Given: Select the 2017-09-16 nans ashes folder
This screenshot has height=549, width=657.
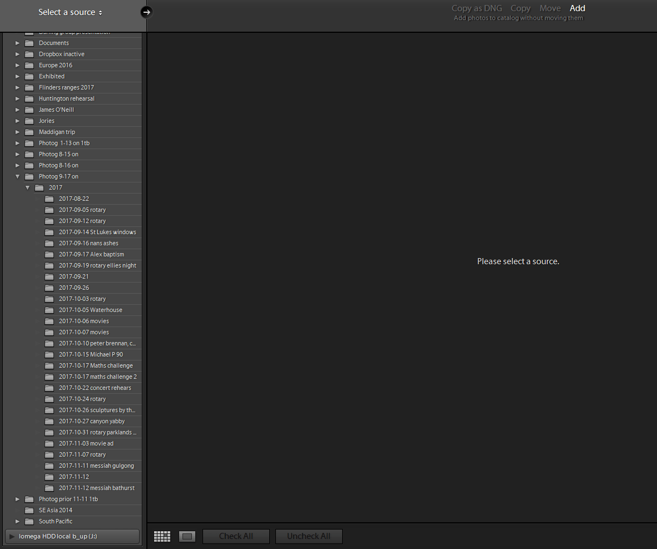Looking at the screenshot, I should click(x=90, y=243).
